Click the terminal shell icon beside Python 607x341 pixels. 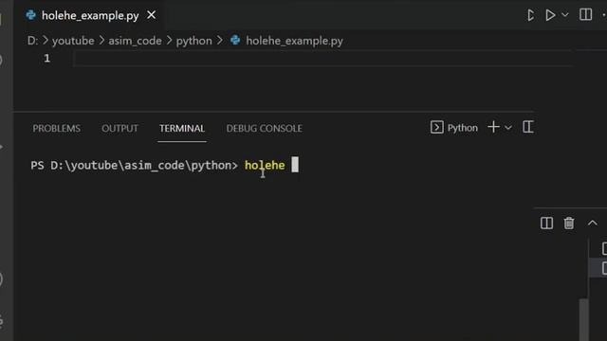click(436, 127)
